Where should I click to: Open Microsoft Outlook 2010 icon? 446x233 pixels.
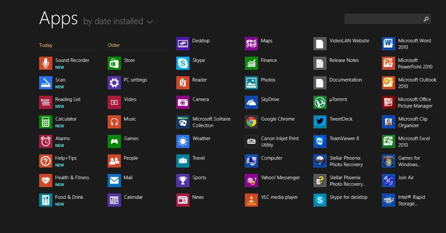[x=388, y=83]
